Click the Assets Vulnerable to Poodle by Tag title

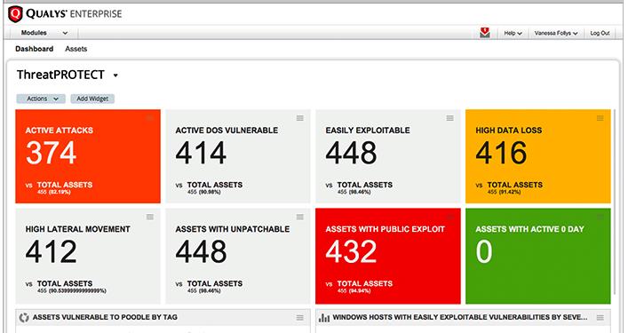pyautogui.click(x=105, y=317)
